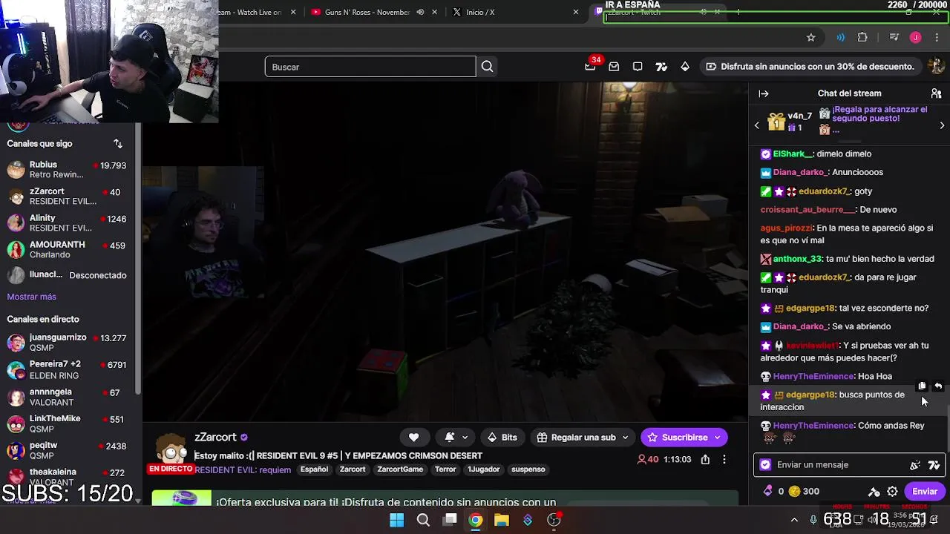Click the media control icon in browser toolbar
This screenshot has height=534, width=950.
coord(894,37)
